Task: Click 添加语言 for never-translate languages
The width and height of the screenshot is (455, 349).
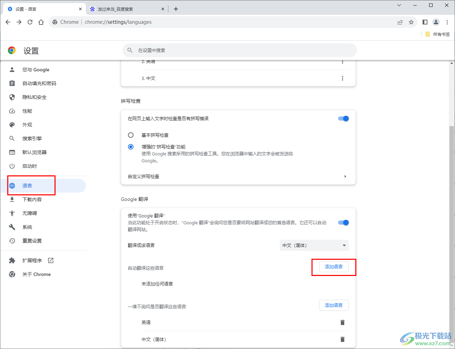Action: 334,305
